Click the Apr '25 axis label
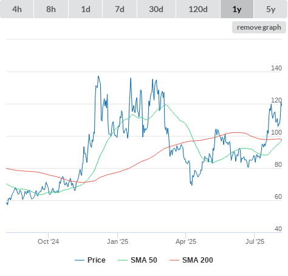 [x=186, y=241]
